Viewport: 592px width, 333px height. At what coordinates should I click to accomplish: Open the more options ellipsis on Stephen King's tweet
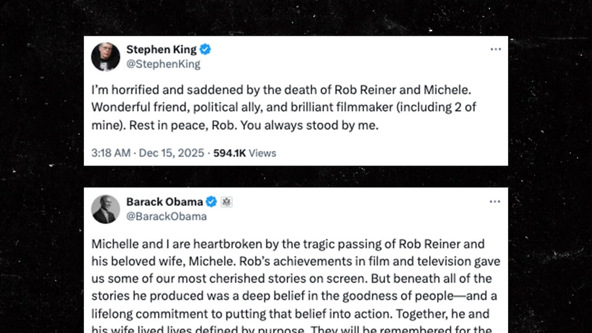(496, 49)
